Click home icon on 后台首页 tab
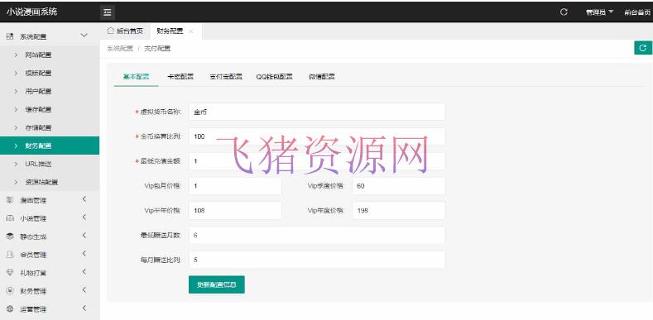The image size is (653, 320). pos(110,31)
